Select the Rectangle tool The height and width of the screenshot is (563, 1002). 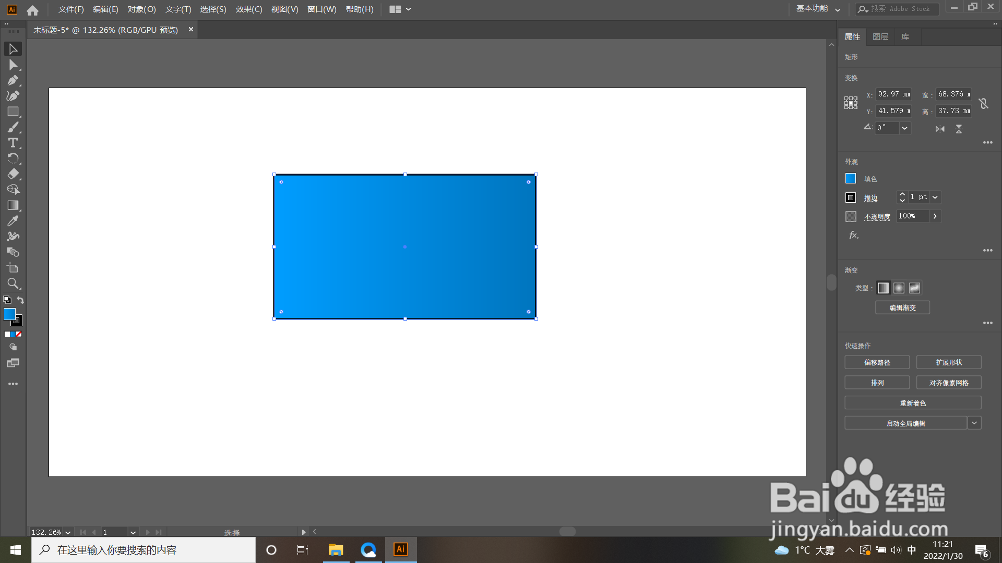pyautogui.click(x=13, y=112)
